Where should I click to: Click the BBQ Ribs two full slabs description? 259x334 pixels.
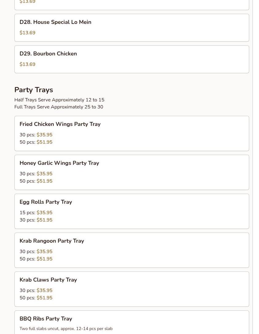coord(66,329)
